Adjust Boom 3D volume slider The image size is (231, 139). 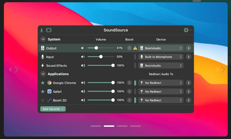(x=101, y=100)
